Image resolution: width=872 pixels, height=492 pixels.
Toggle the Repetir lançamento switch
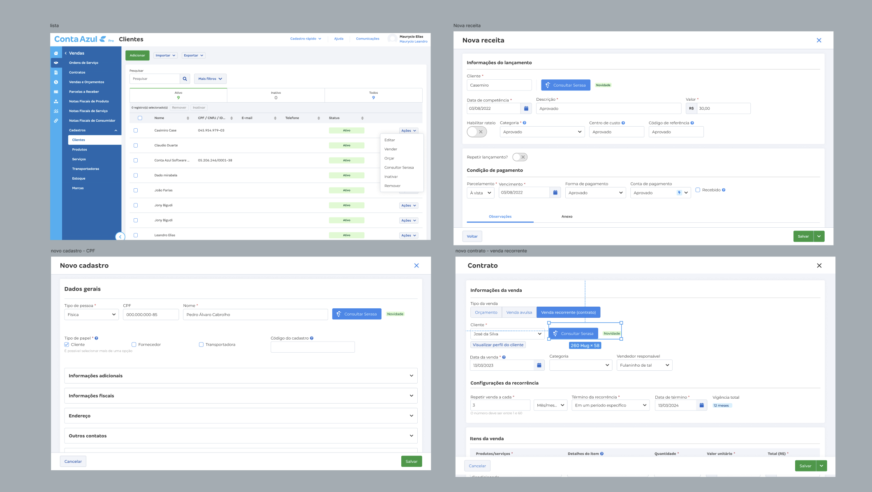click(x=520, y=157)
